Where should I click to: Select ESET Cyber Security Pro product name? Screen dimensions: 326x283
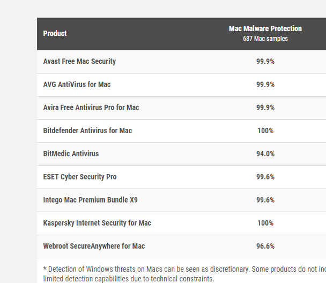pos(79,177)
